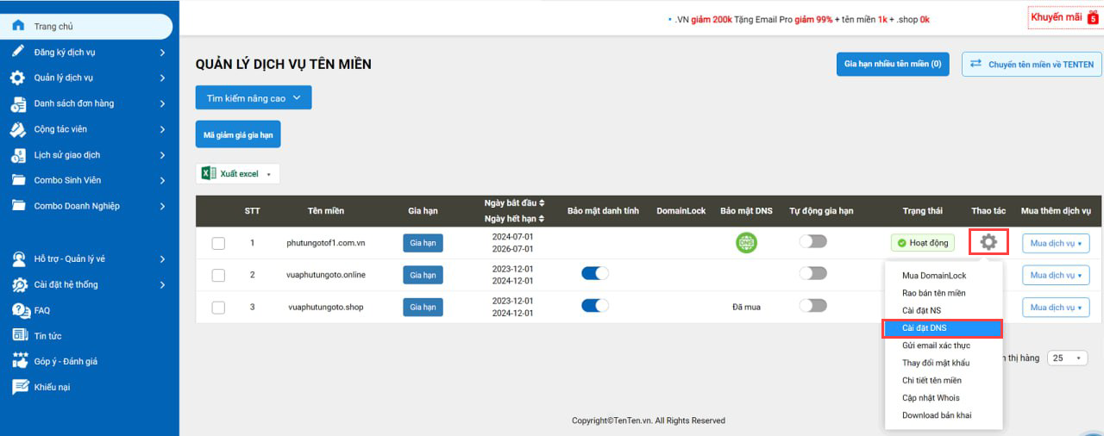
Task: Open Tin tức news icon in sidebar
Action: [20, 336]
